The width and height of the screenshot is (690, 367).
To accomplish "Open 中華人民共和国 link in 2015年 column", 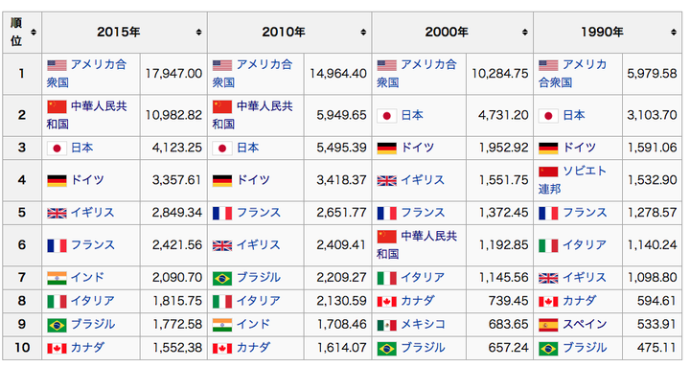I will (87, 115).
